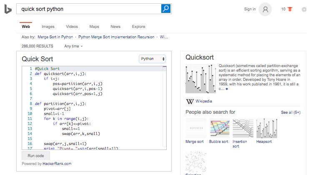The width and height of the screenshot is (328, 175).
Task: Expand the Python language dropdown
Action: tap(152, 59)
